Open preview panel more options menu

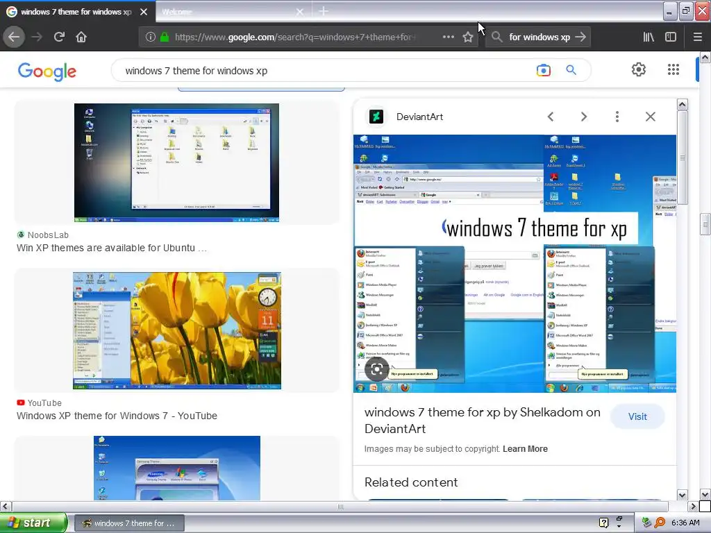617,117
